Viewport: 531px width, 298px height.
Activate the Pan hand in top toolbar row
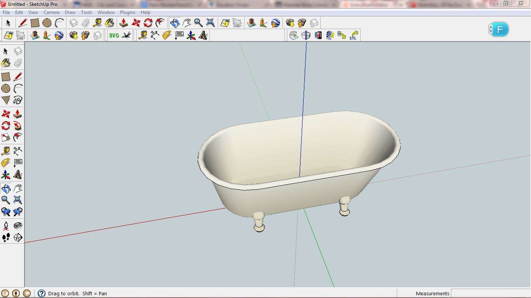click(187, 23)
